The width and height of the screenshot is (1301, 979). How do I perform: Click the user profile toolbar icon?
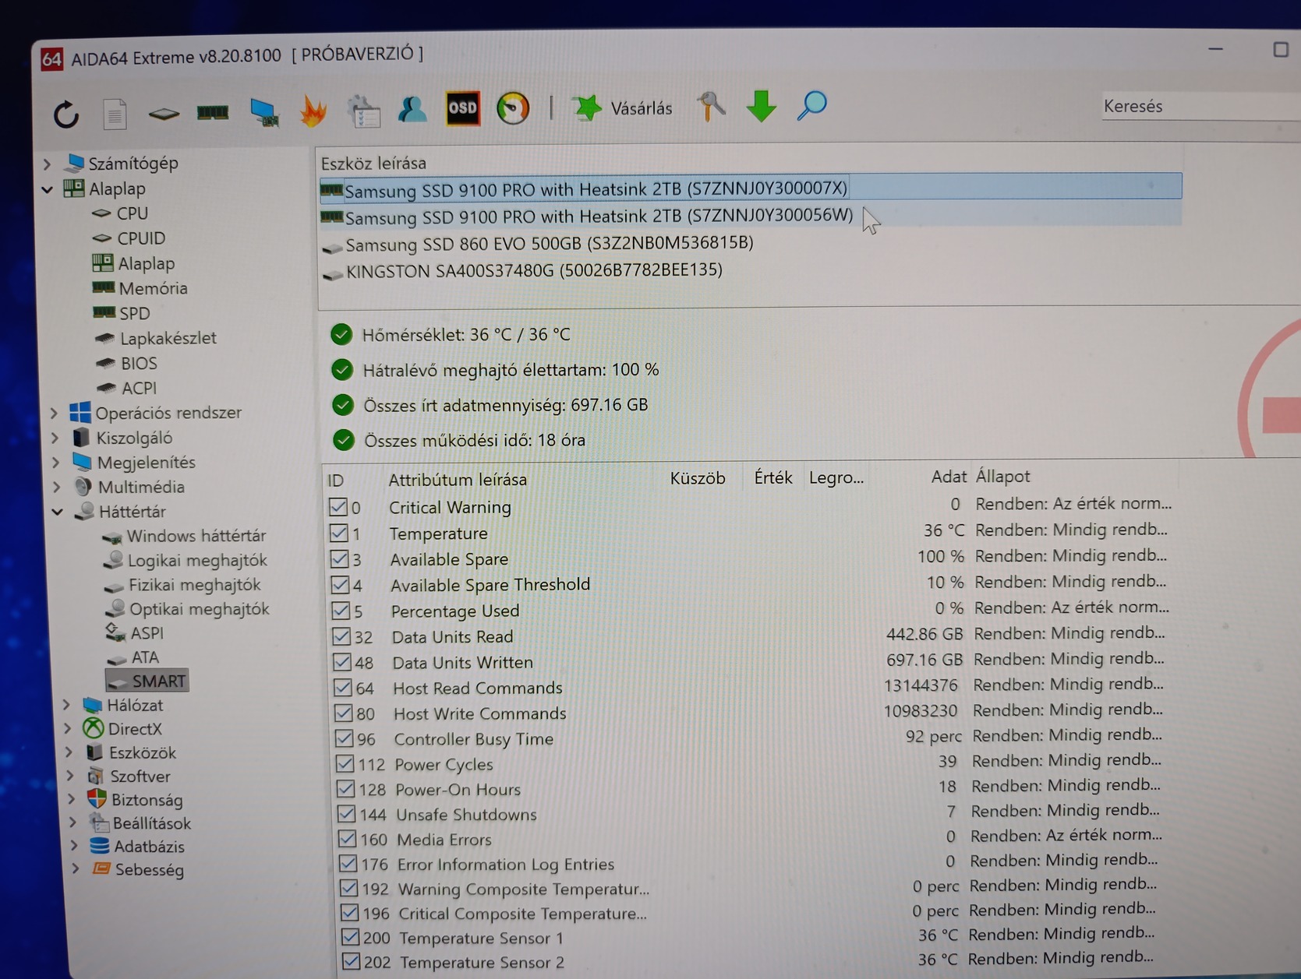412,110
